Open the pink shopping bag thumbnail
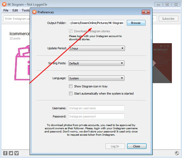This screenshot has width=182, height=158. pyautogui.click(x=22, y=63)
